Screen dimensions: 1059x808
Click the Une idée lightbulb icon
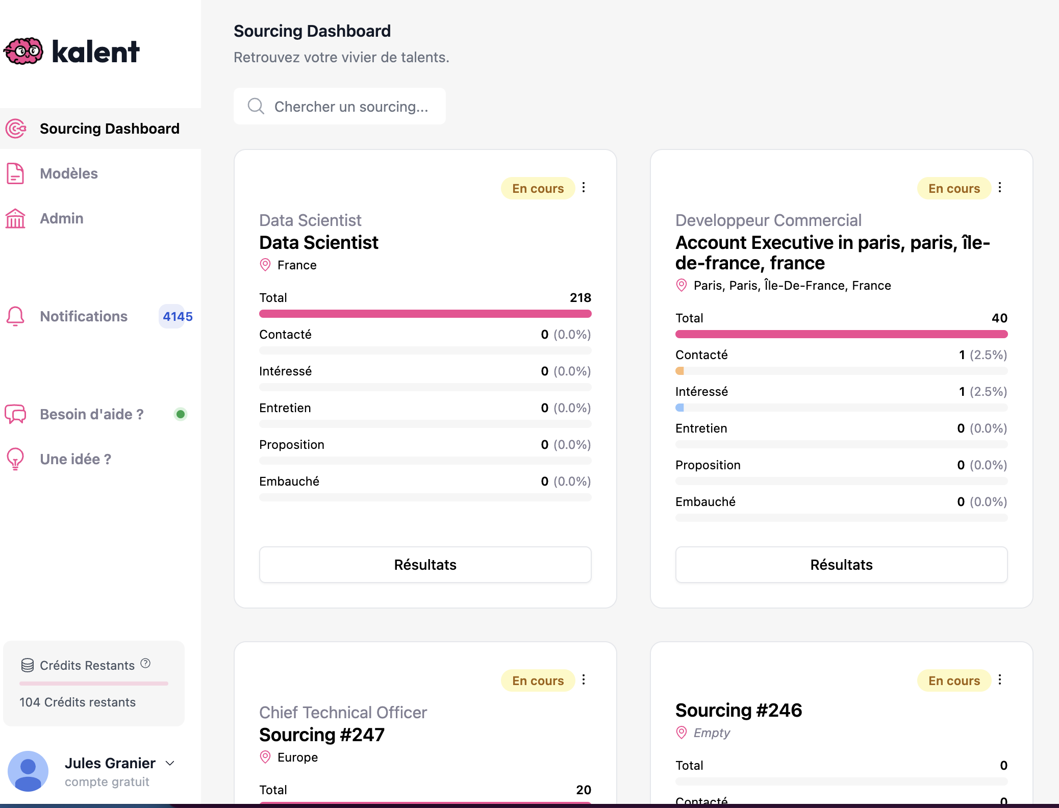click(15, 459)
